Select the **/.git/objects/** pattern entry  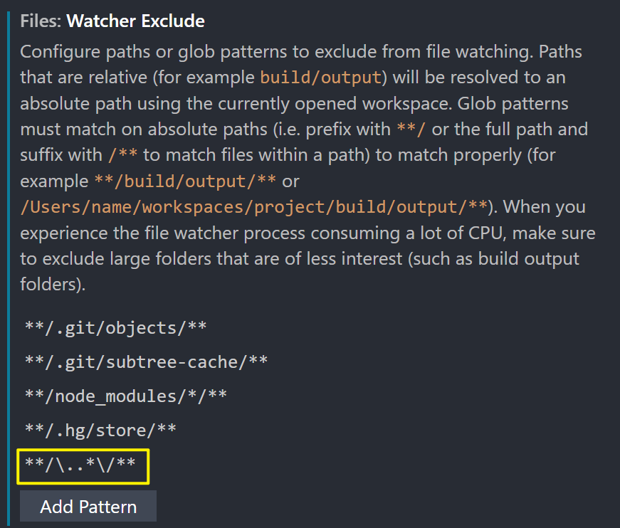click(112, 327)
